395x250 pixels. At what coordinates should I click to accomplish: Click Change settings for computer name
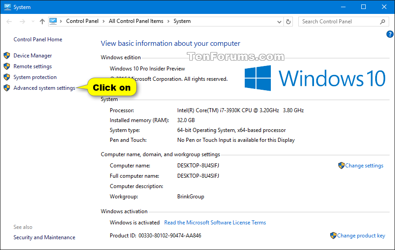tap(364, 166)
